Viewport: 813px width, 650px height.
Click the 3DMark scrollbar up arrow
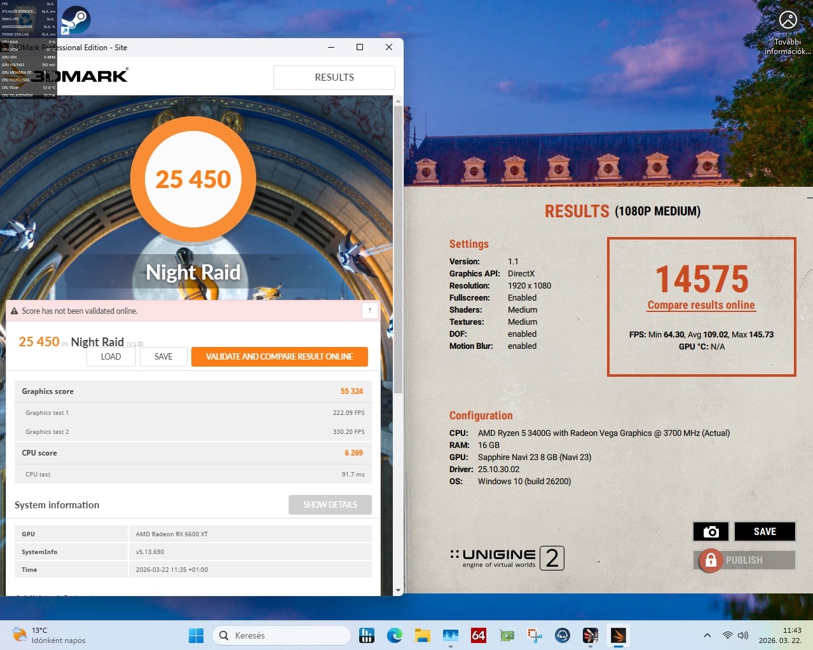coord(398,101)
